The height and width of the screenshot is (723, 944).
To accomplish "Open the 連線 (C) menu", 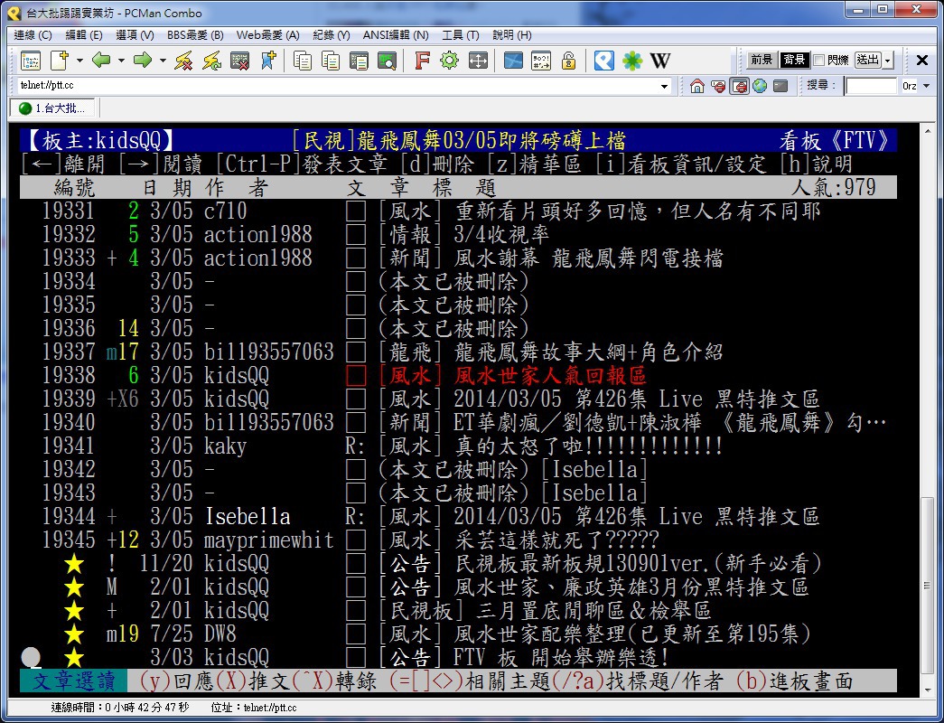I will (33, 35).
